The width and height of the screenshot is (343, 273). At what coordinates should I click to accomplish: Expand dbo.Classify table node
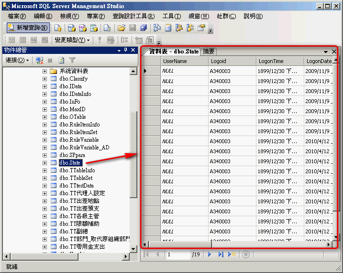(44, 79)
